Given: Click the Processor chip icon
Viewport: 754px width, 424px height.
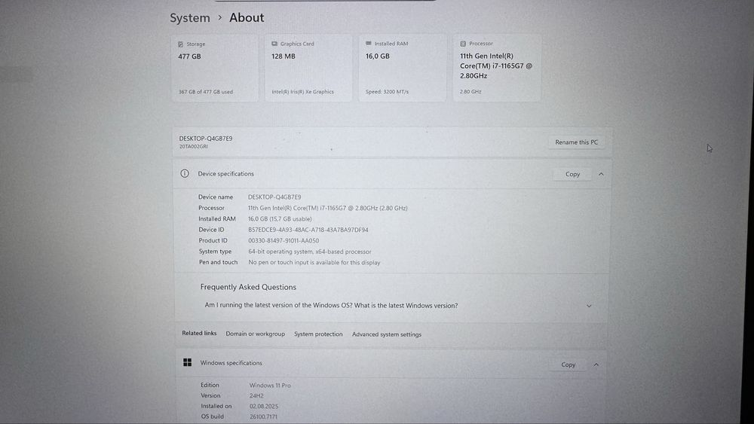Looking at the screenshot, I should pos(463,44).
